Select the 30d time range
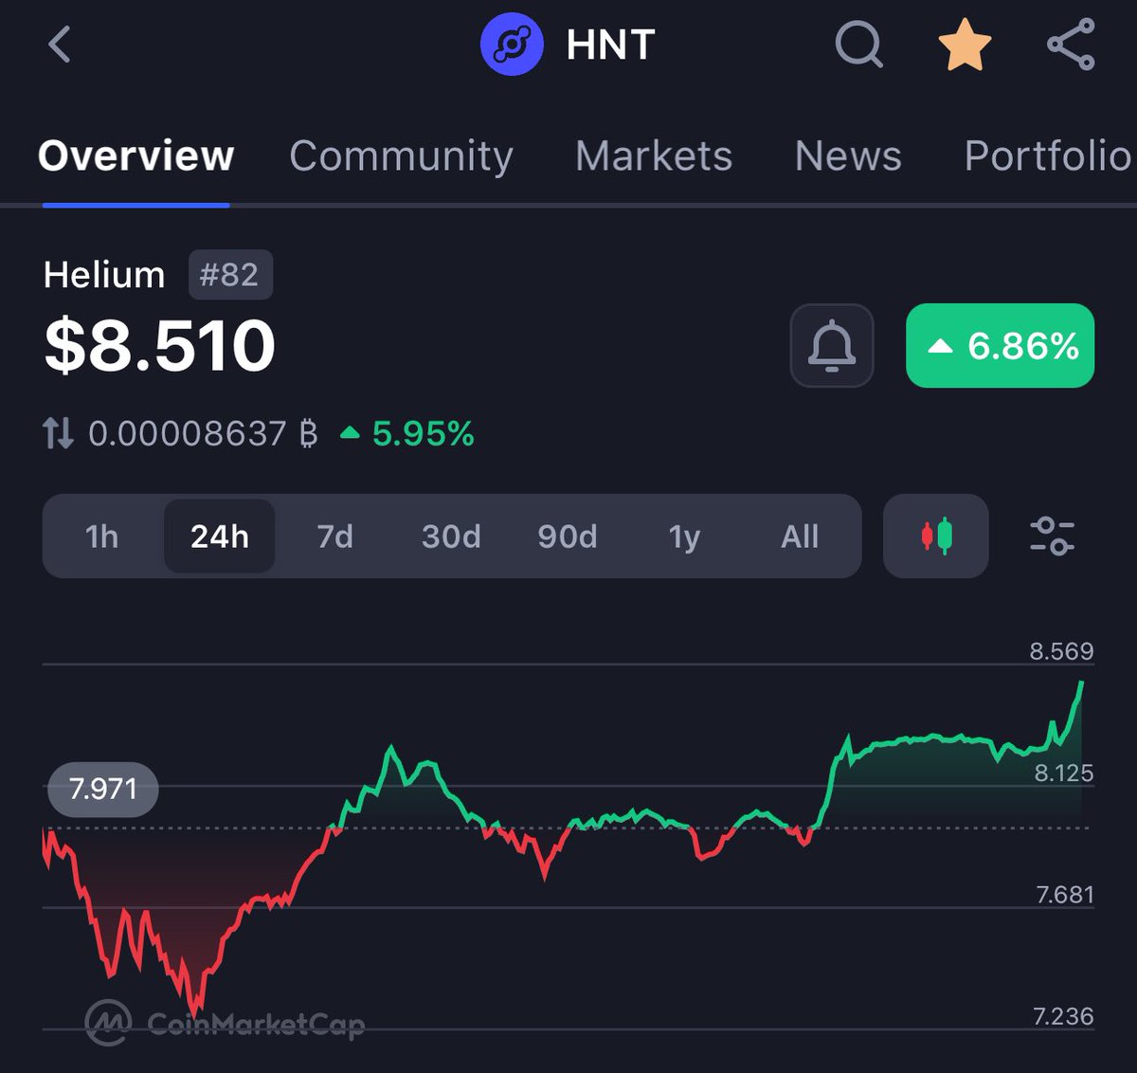Image resolution: width=1137 pixels, height=1073 pixels. pyautogui.click(x=451, y=536)
